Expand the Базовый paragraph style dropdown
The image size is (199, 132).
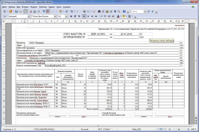click(29, 16)
